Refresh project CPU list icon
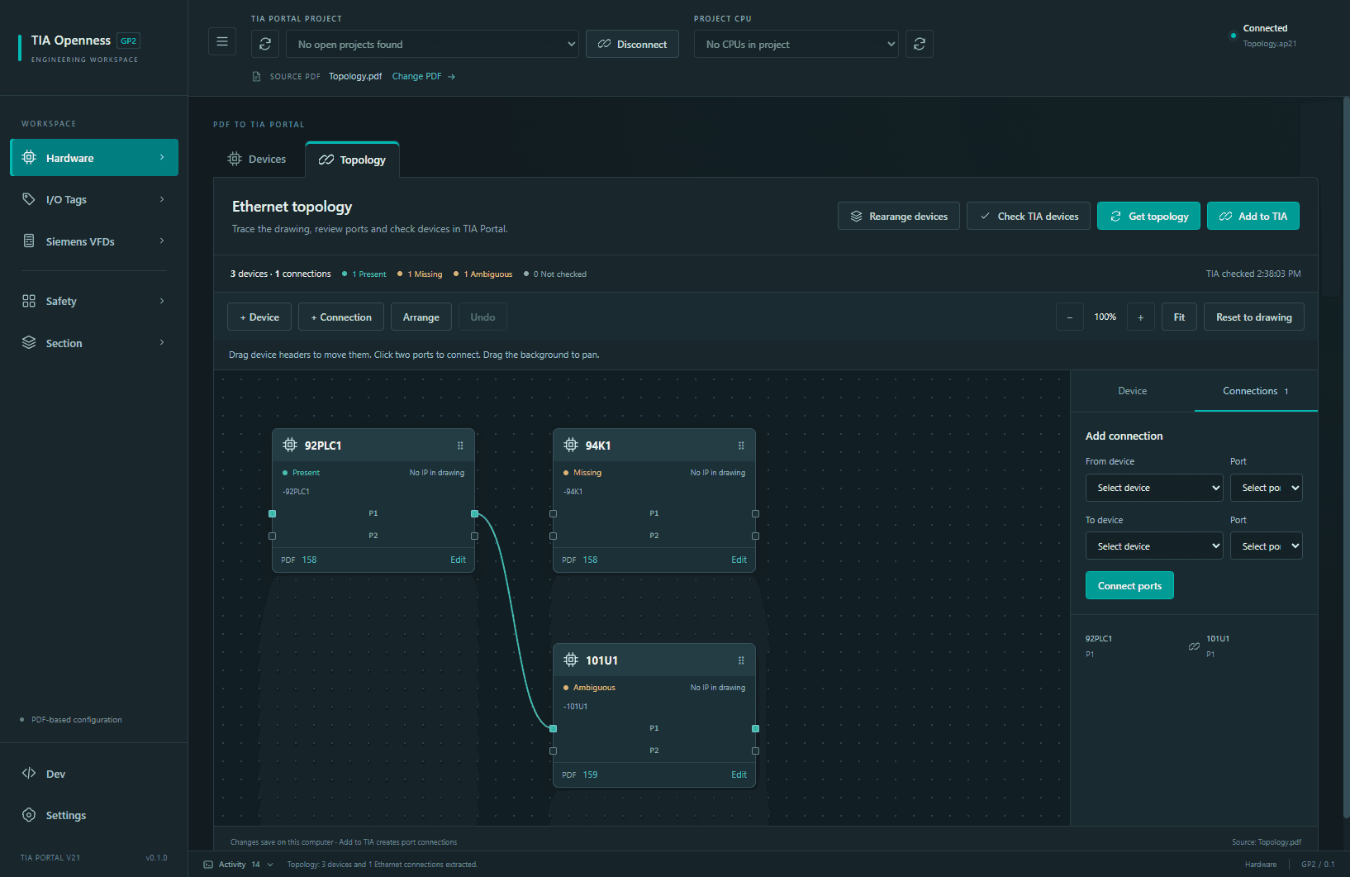 tap(920, 44)
